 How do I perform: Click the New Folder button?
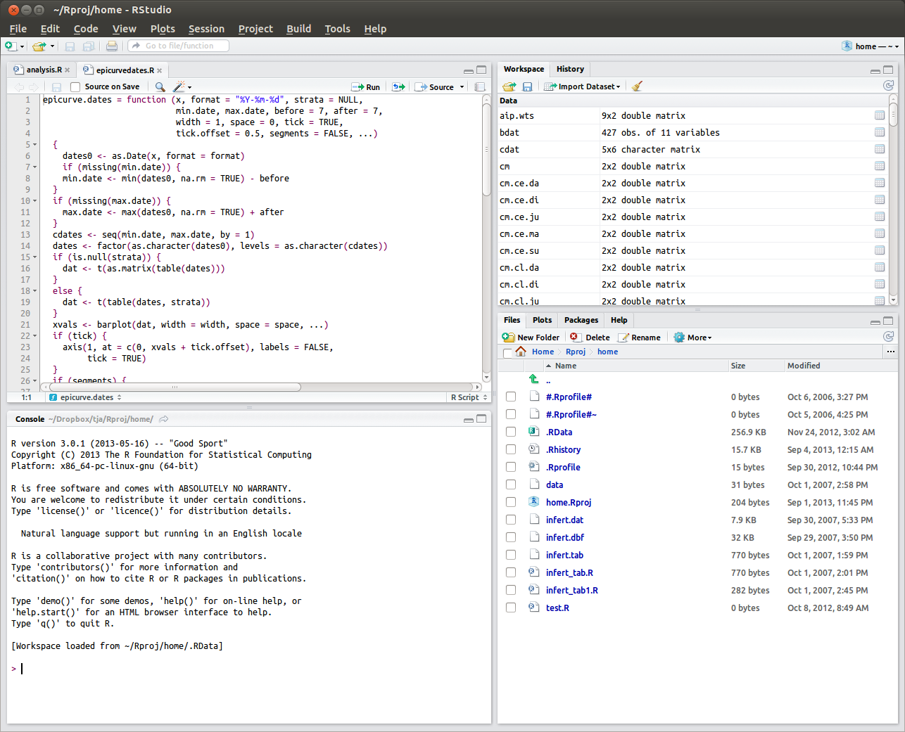pos(531,338)
